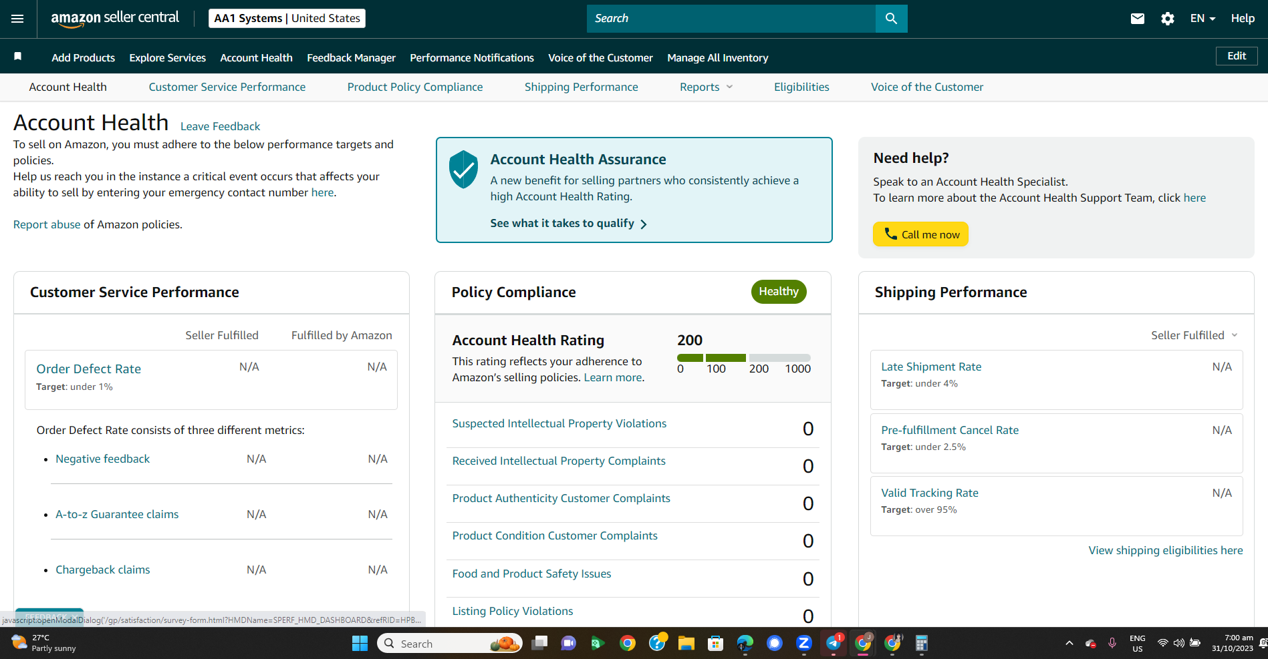
Task: Open Get Help taskbar icon
Action: pyautogui.click(x=657, y=643)
